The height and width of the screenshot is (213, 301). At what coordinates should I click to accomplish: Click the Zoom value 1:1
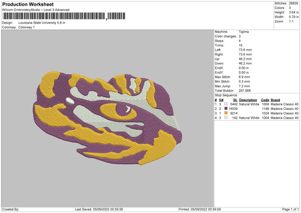[x=291, y=21]
